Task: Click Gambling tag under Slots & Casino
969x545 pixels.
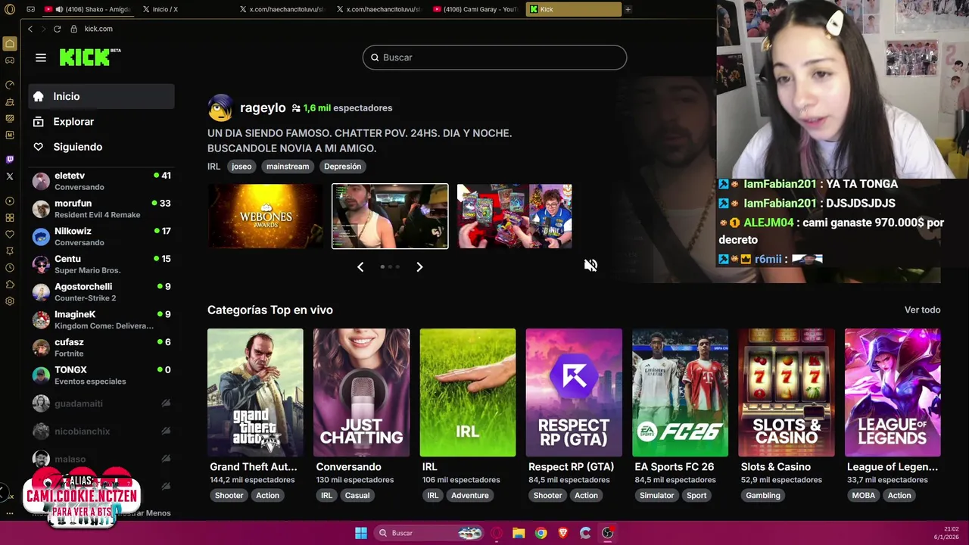Action: point(763,496)
